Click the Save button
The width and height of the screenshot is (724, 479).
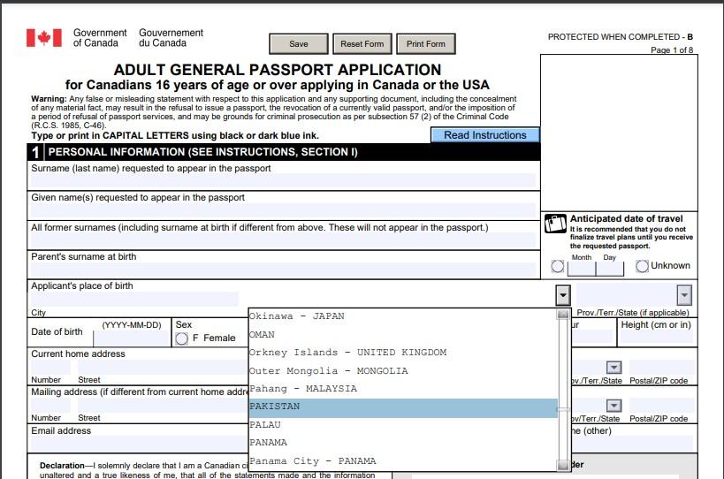[x=299, y=44]
